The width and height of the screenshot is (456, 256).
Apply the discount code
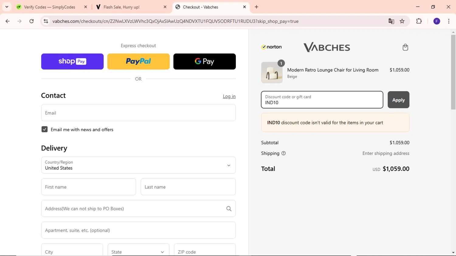[399, 100]
